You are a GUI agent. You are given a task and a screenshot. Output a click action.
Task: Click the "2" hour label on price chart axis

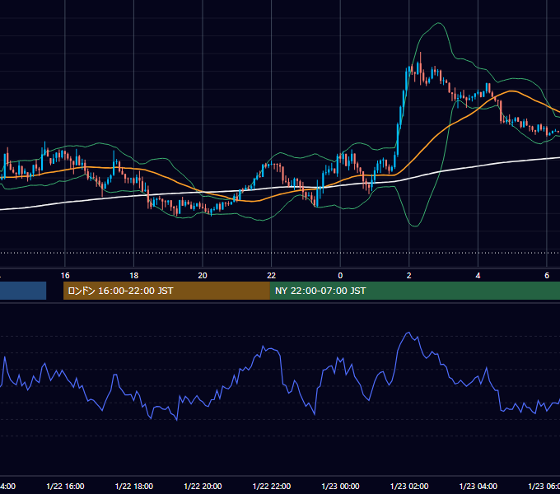[x=409, y=276]
